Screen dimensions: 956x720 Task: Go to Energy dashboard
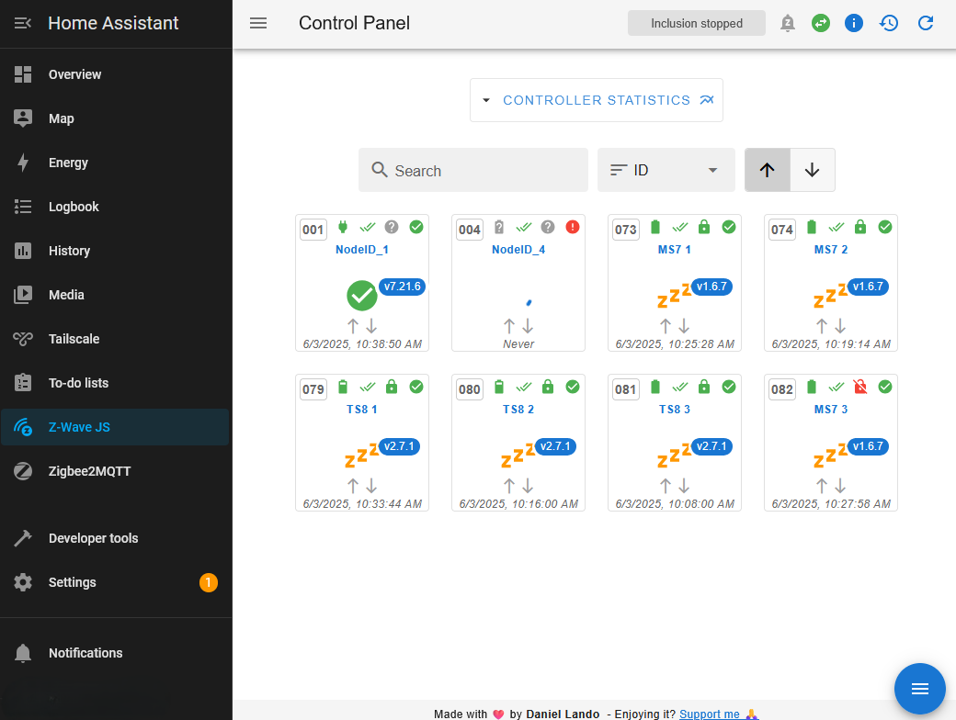[115, 163]
